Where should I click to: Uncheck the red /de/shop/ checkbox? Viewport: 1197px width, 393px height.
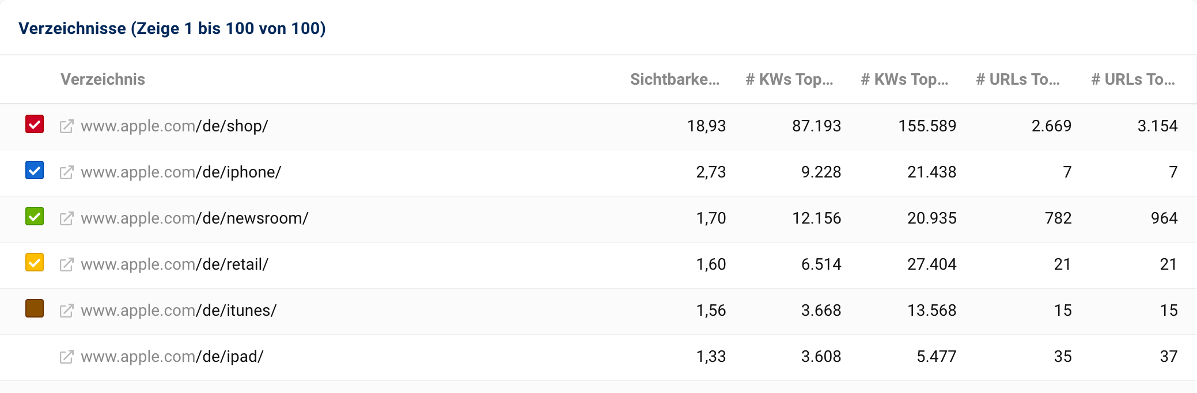point(35,124)
